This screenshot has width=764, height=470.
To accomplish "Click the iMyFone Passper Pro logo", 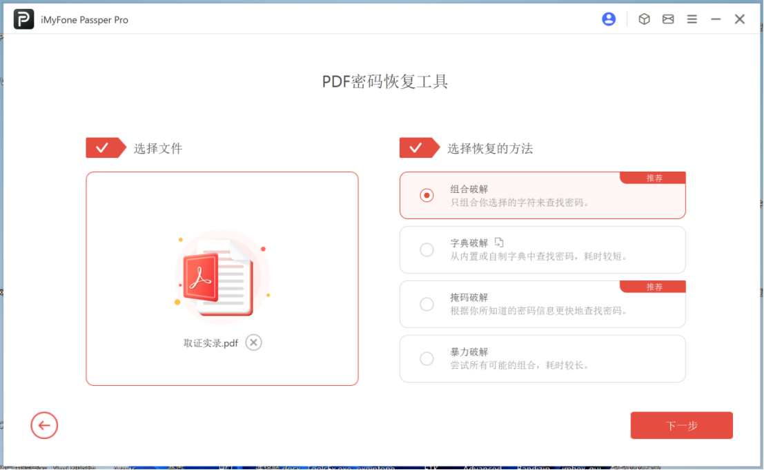I will [23, 19].
